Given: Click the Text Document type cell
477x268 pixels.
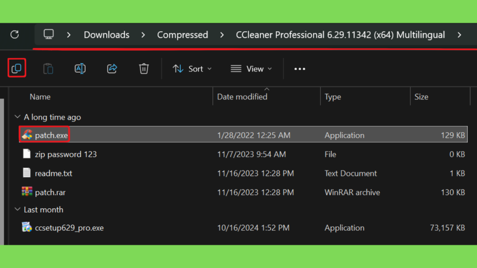Looking at the screenshot, I should (x=351, y=173).
